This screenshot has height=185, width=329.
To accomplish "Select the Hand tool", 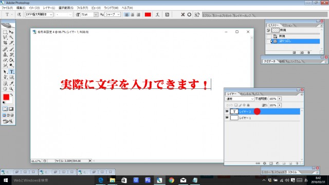I will (5, 89).
